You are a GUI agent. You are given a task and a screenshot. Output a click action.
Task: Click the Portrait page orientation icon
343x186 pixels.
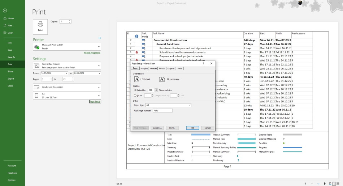click(x=136, y=79)
